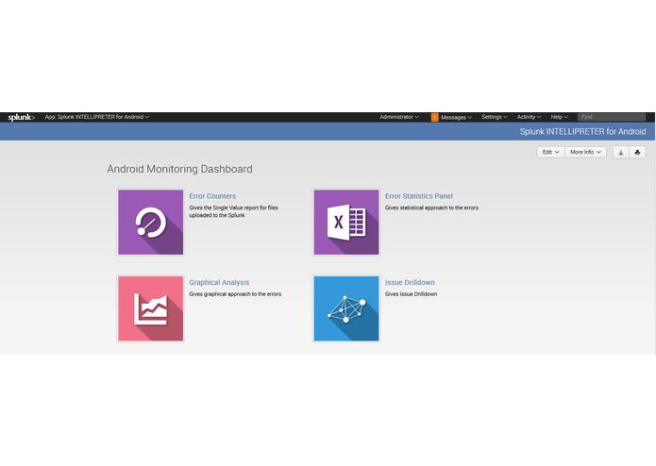This screenshot has height=466, width=656.
Task: Open the Graphical Analysis chart icon tile
Action: click(151, 308)
